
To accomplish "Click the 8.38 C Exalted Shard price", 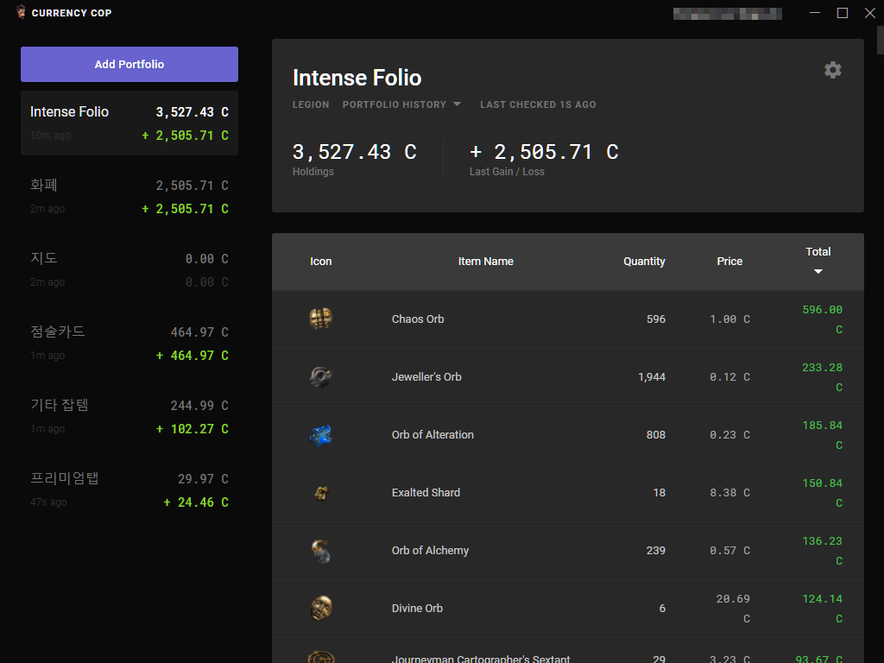I will coord(729,493).
